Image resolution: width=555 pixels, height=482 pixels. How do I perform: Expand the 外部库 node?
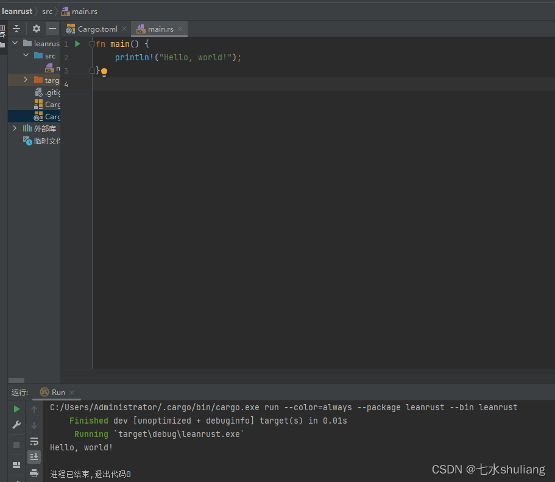15,128
